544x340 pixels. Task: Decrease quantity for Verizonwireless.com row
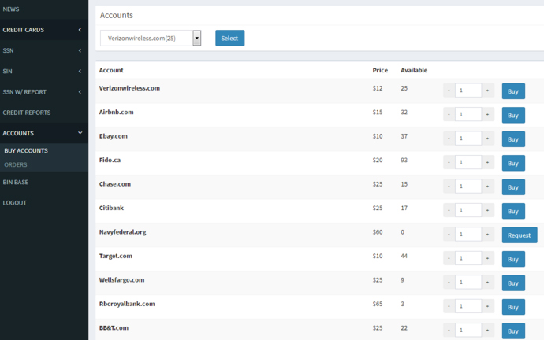click(449, 91)
